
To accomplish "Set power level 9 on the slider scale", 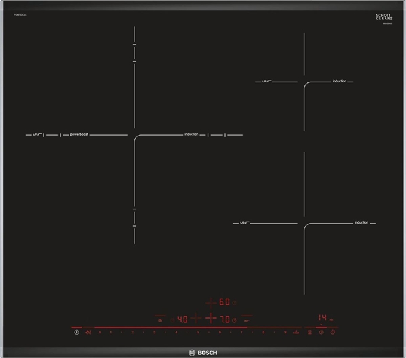I will pos(285,332).
